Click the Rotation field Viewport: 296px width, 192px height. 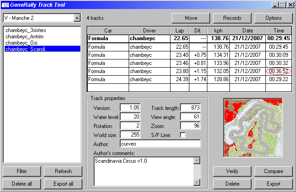pyautogui.click(x=130, y=126)
